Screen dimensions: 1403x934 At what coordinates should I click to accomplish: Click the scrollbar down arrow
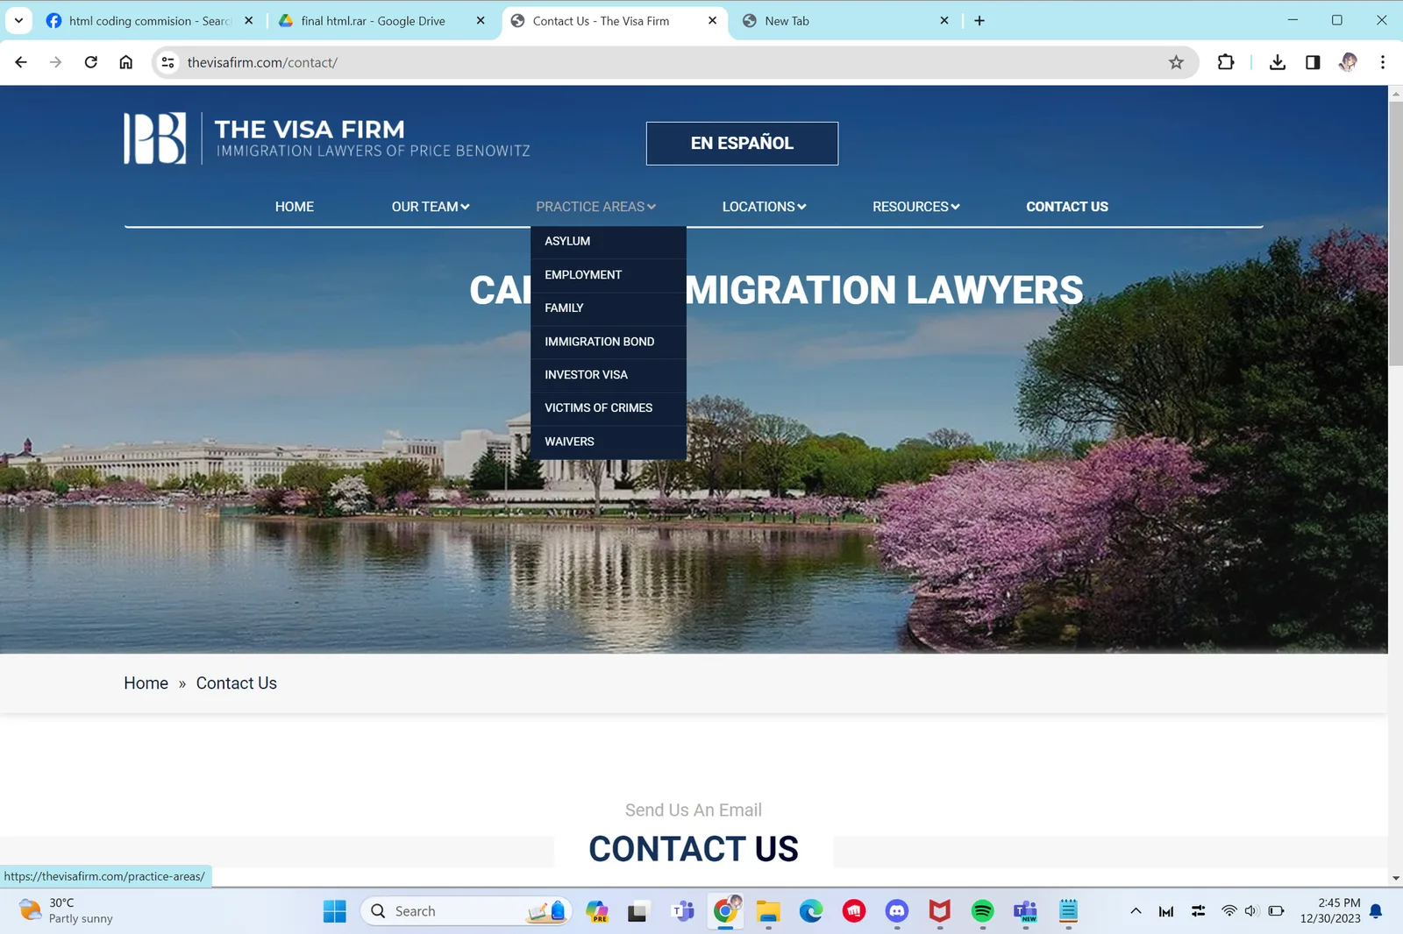coord(1395,878)
